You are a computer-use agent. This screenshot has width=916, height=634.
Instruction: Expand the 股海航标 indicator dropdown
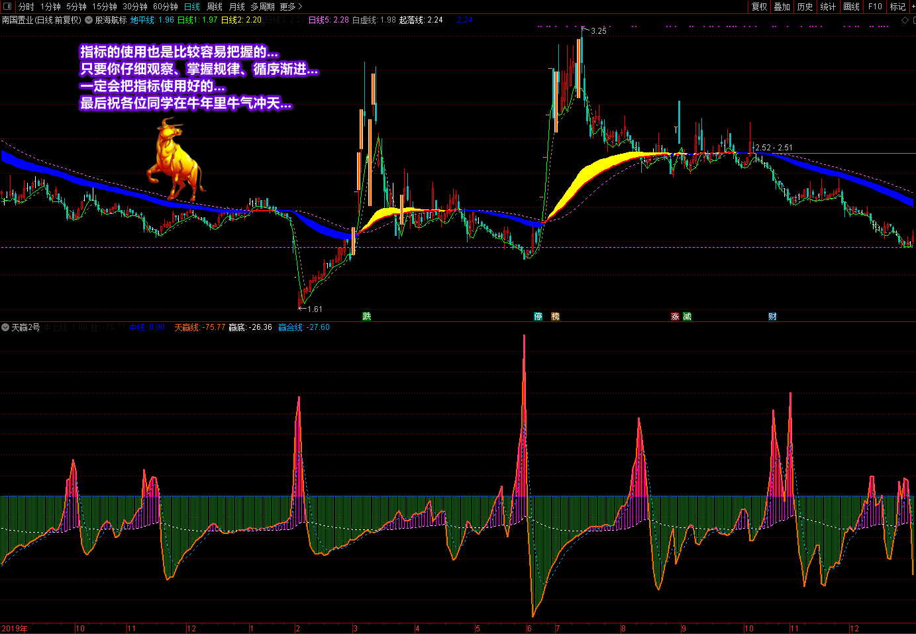pos(89,20)
